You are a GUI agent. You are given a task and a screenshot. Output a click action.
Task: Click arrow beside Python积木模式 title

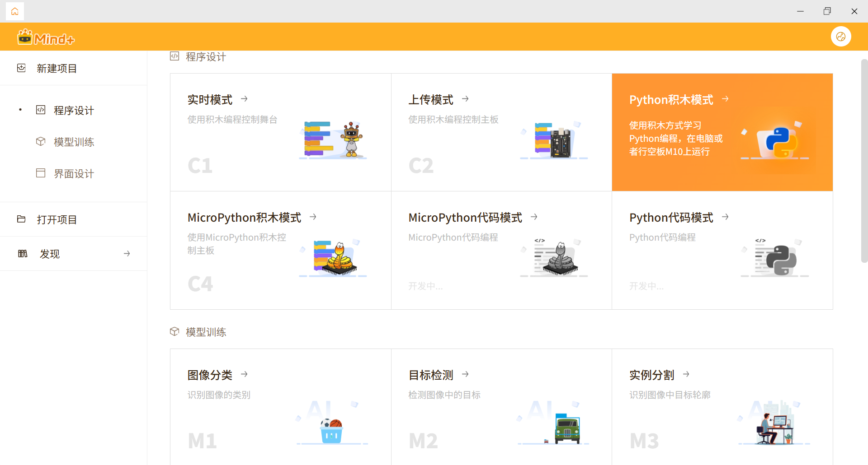725,99
